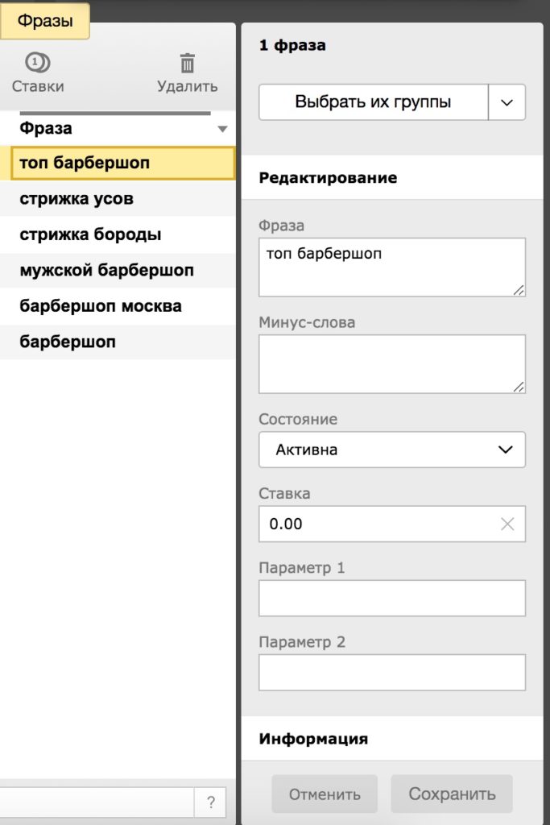Click inside the Минус-слова text area
This screenshot has height=825, width=550.
point(391,363)
